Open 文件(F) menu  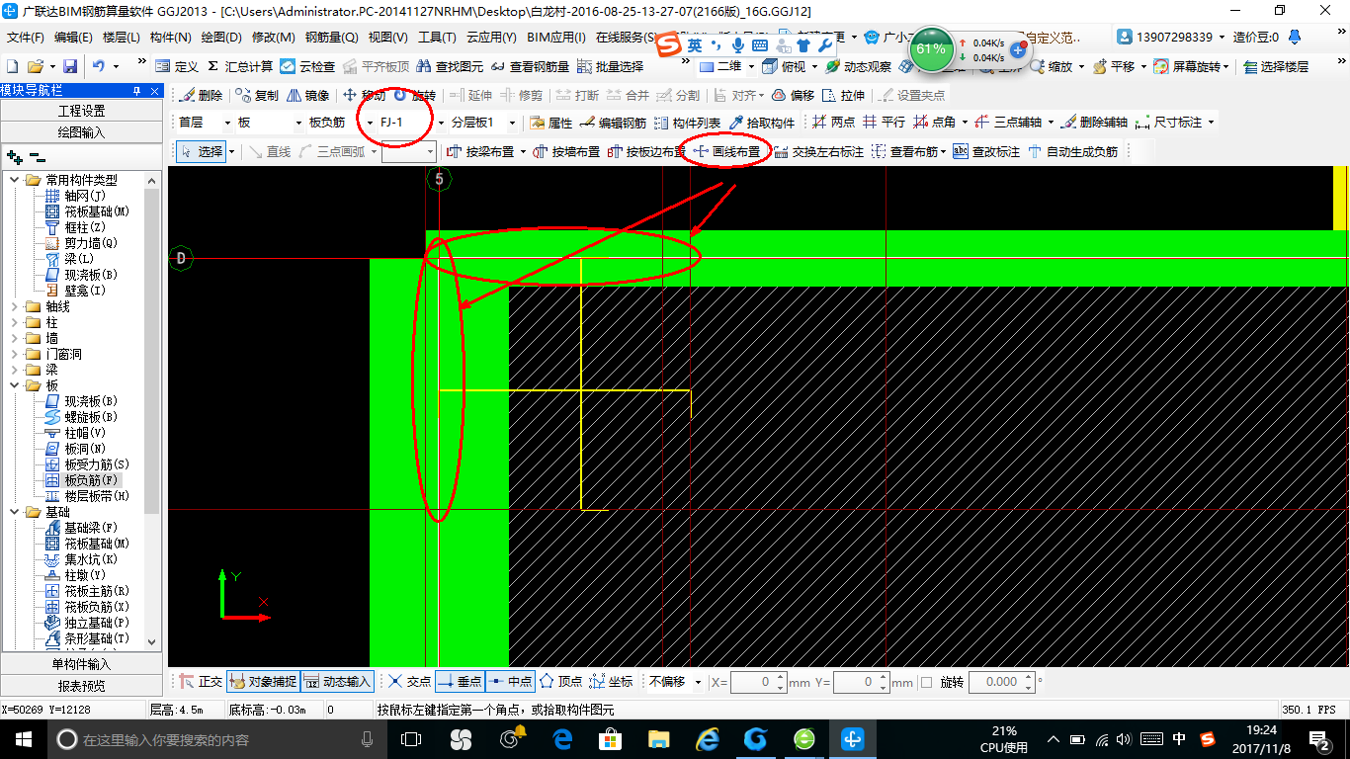click(25, 38)
